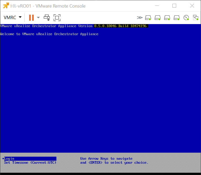Viewport: 201px width, 175px height.
Task: Click the first hard disk device icon
Action: point(148,18)
